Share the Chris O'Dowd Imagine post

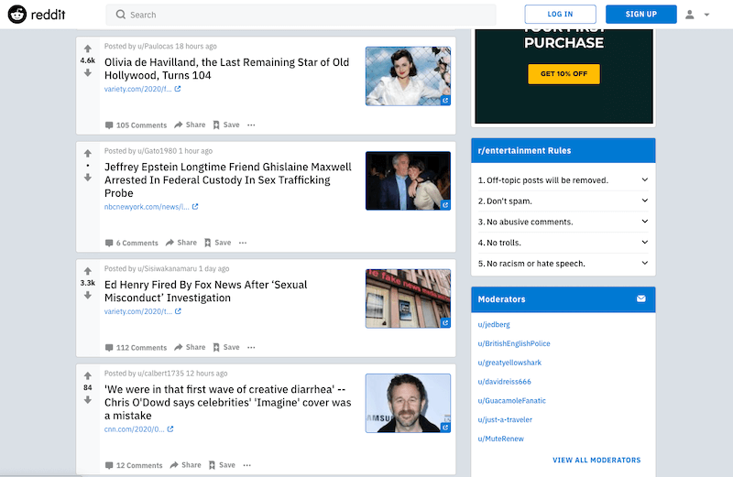(x=186, y=465)
